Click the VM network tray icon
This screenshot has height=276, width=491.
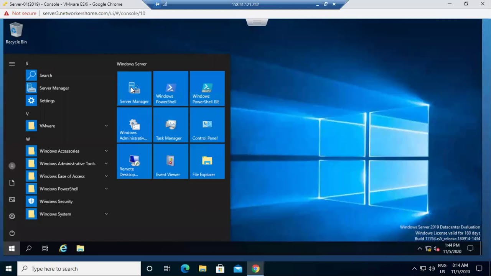click(x=428, y=249)
